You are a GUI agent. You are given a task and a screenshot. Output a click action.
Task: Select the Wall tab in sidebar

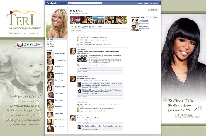(x=57, y=39)
